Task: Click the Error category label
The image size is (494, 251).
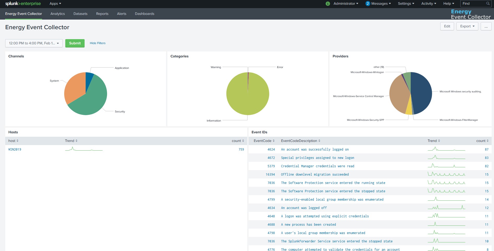Action: coord(280,67)
